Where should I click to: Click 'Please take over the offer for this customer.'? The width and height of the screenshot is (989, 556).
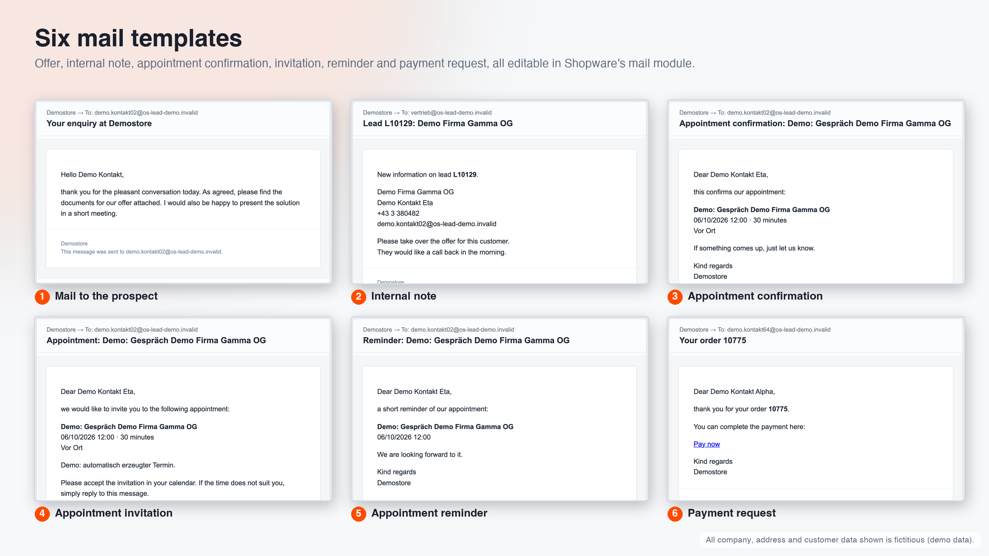coord(444,241)
